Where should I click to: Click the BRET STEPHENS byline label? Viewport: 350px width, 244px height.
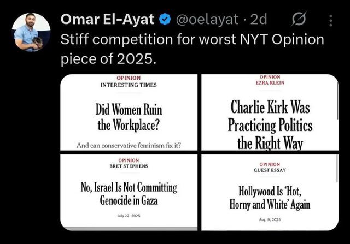129,165
